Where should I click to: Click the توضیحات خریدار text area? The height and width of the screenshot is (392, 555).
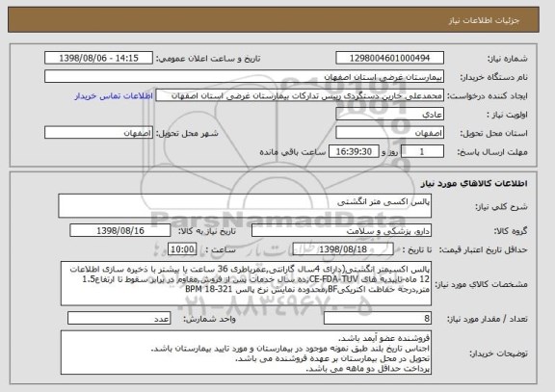(x=246, y=353)
